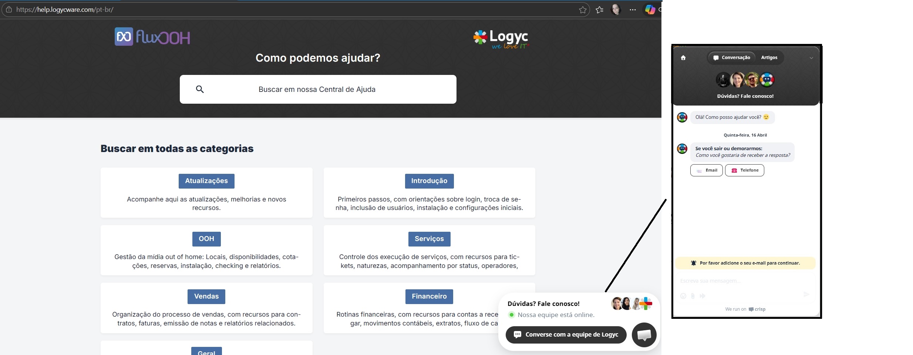Open the browser settings three-dot menu
This screenshot has height=355, width=913.
(x=633, y=10)
